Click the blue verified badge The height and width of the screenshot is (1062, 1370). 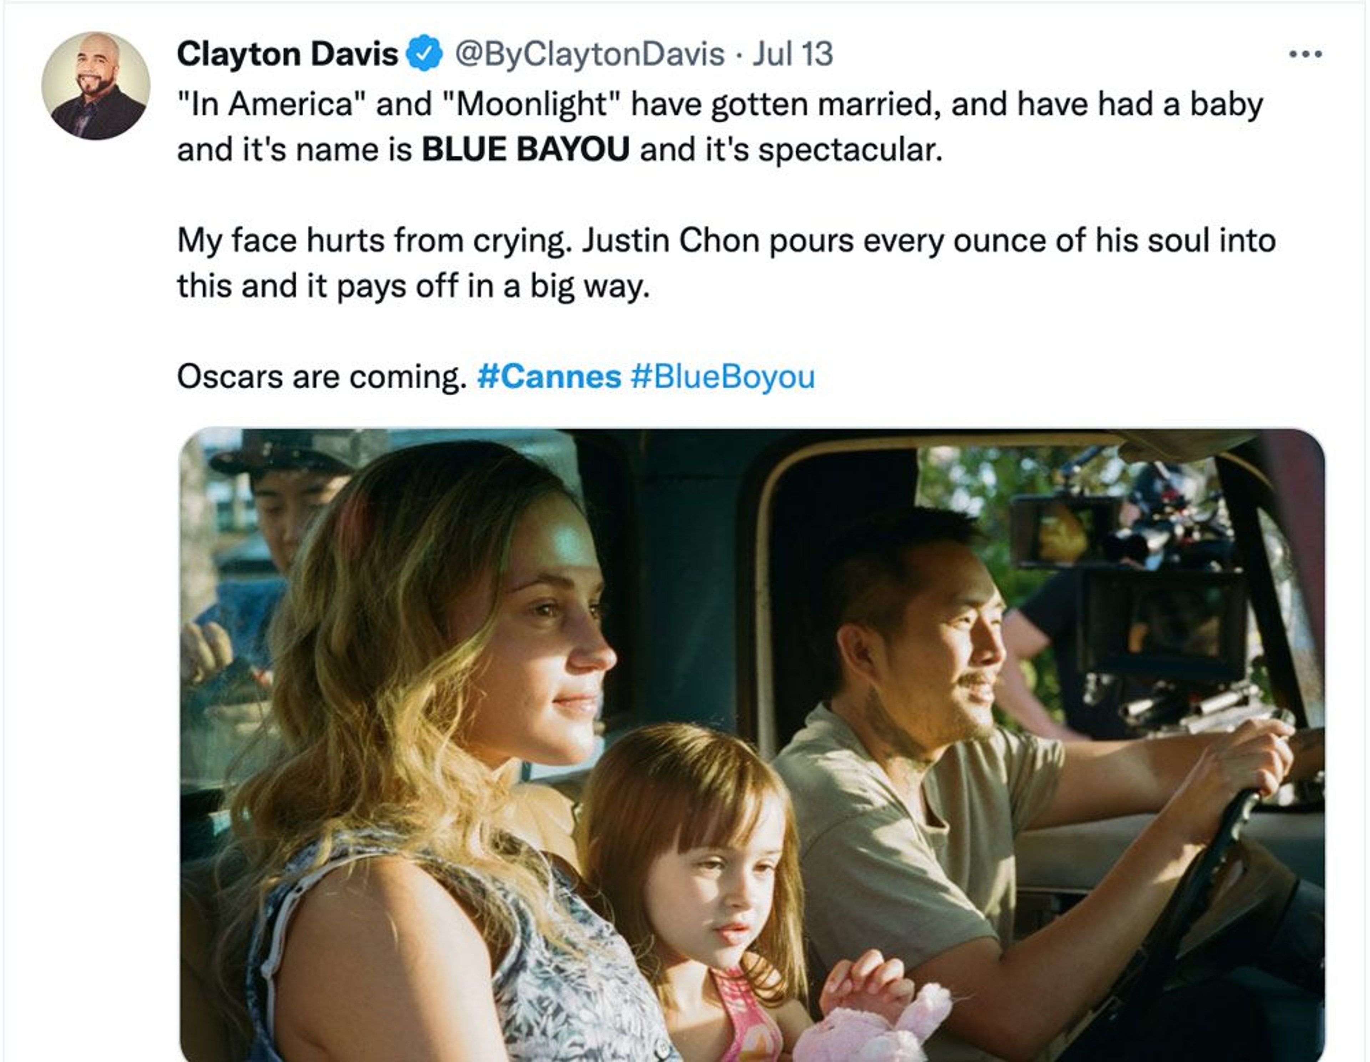(x=425, y=54)
